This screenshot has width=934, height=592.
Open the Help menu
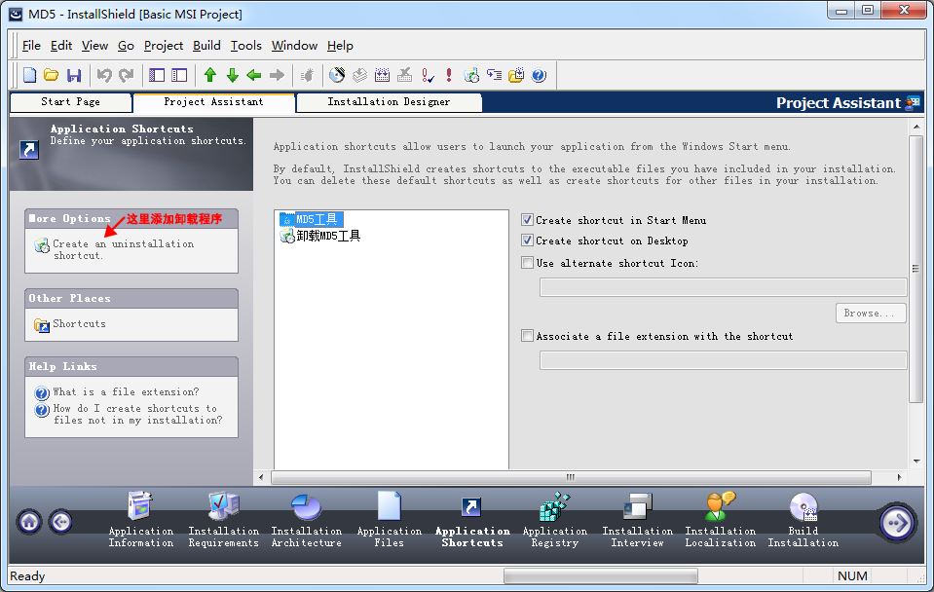[340, 46]
